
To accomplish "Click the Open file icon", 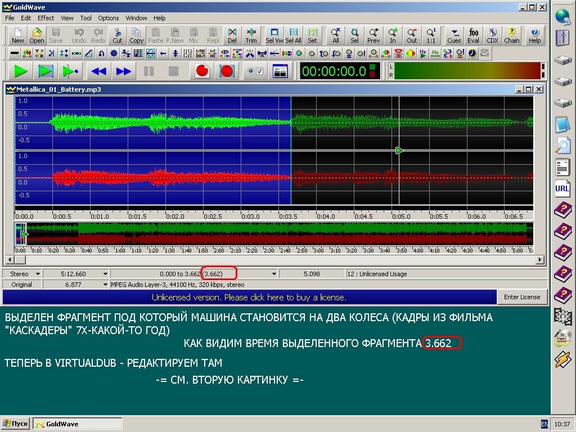I will pos(37,35).
